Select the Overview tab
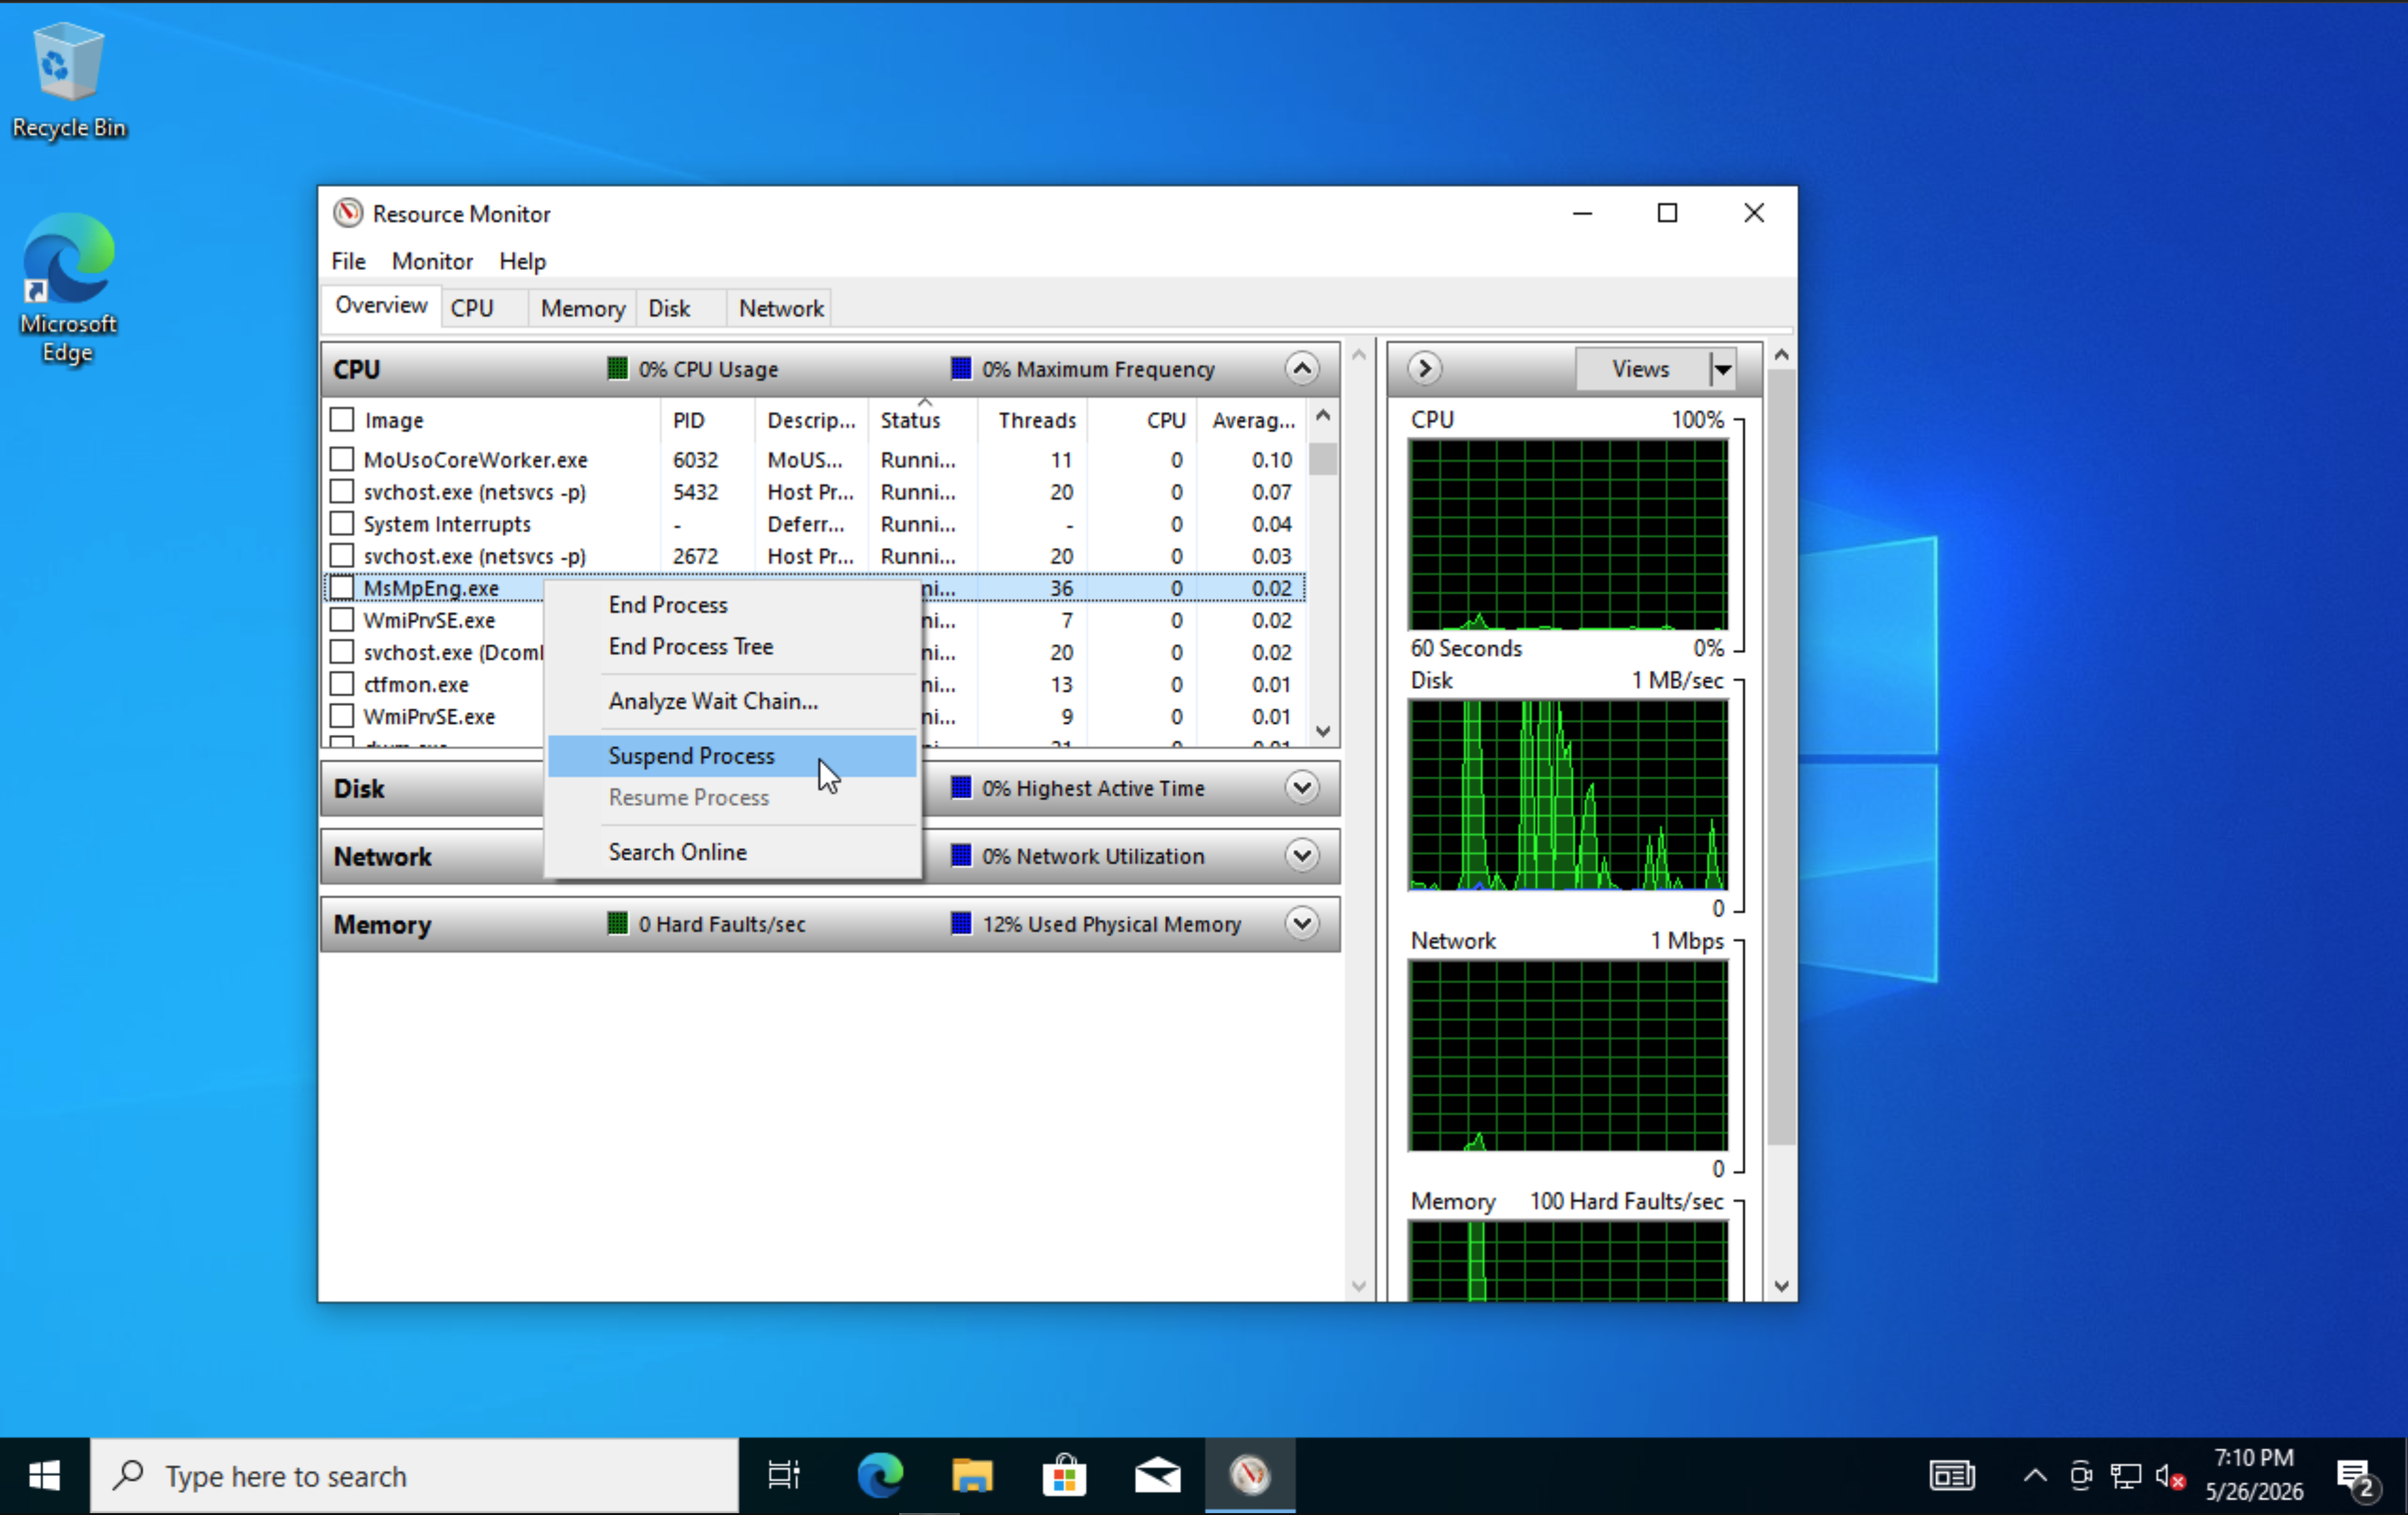Screen dimensions: 2408x1515 click(381, 306)
